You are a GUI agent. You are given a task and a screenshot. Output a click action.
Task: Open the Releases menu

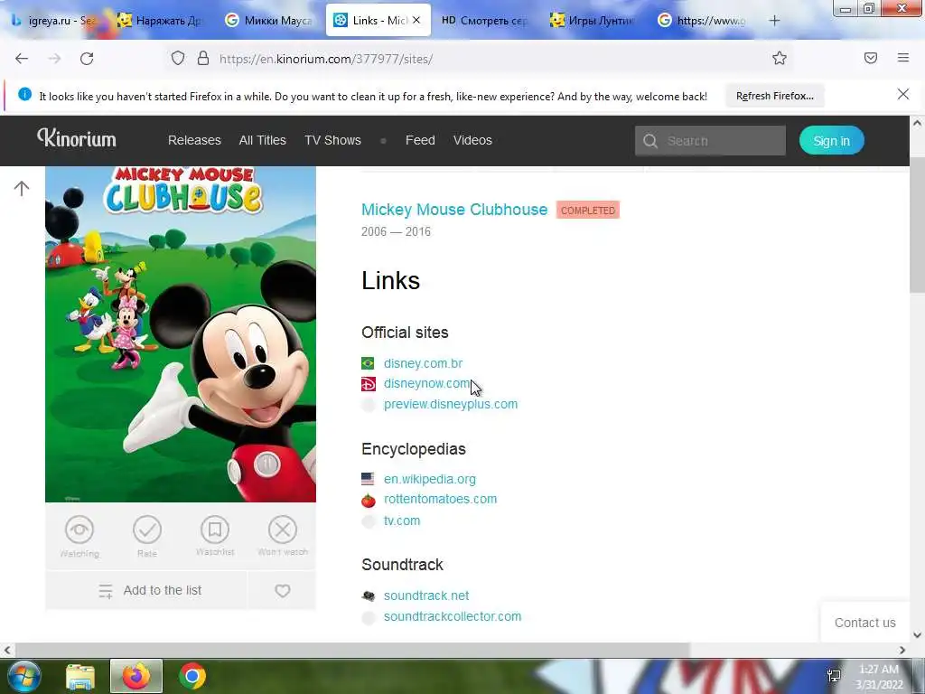[x=195, y=140]
